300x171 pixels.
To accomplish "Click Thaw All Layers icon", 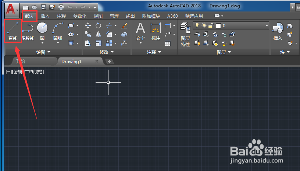I will (215, 43).
